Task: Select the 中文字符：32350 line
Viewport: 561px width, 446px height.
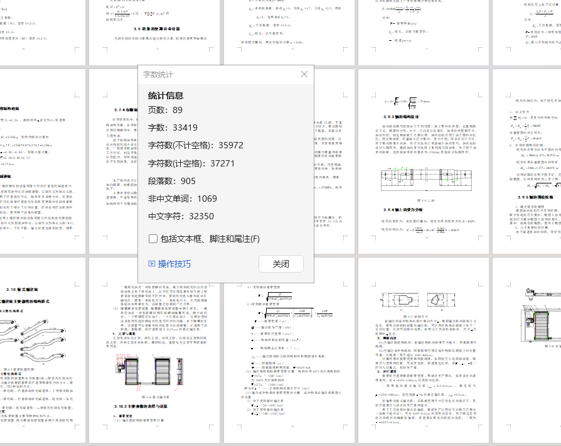Action: (181, 216)
